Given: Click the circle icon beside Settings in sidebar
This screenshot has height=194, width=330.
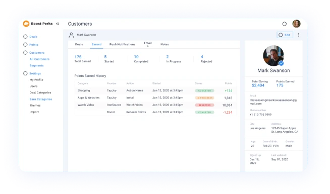Looking at the screenshot, I should (25, 73).
